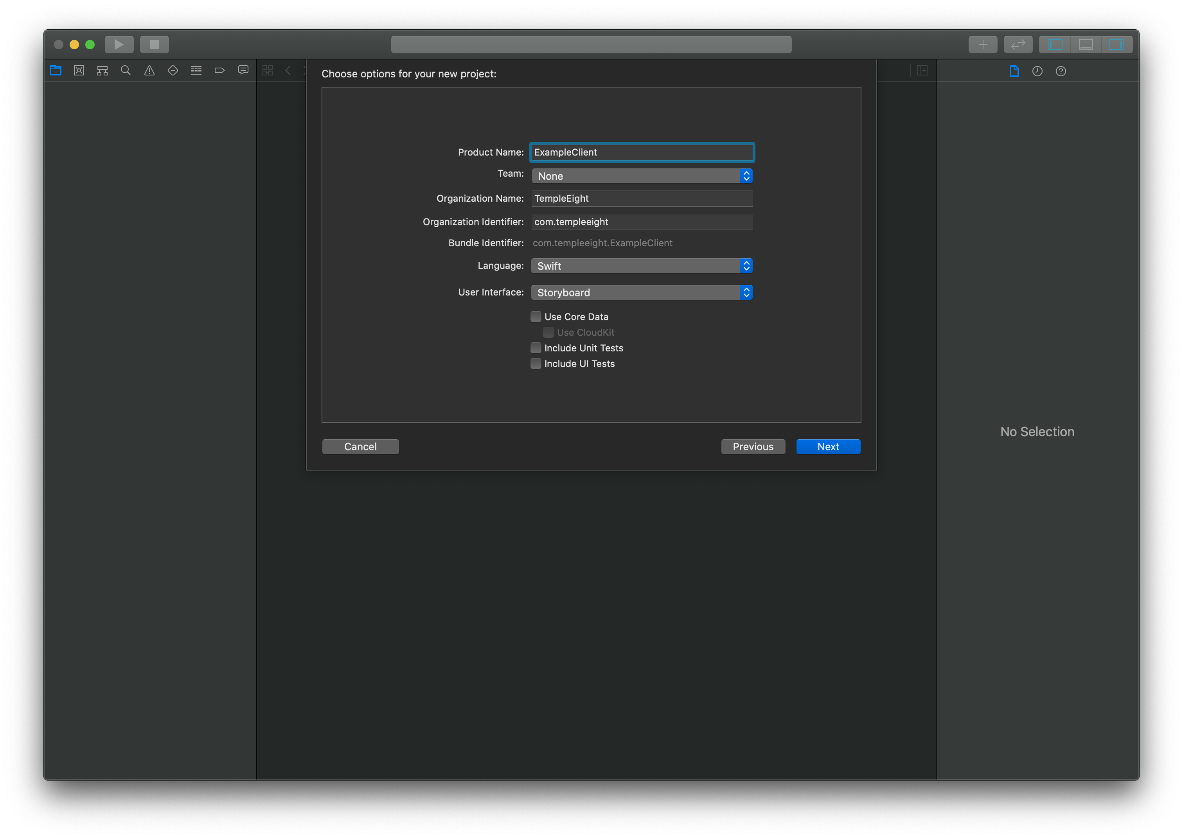The width and height of the screenshot is (1183, 838).
Task: Click the Organization Name field
Action: coord(642,198)
